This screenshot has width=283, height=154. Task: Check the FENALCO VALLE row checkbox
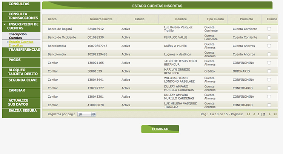pyautogui.click(x=269, y=37)
